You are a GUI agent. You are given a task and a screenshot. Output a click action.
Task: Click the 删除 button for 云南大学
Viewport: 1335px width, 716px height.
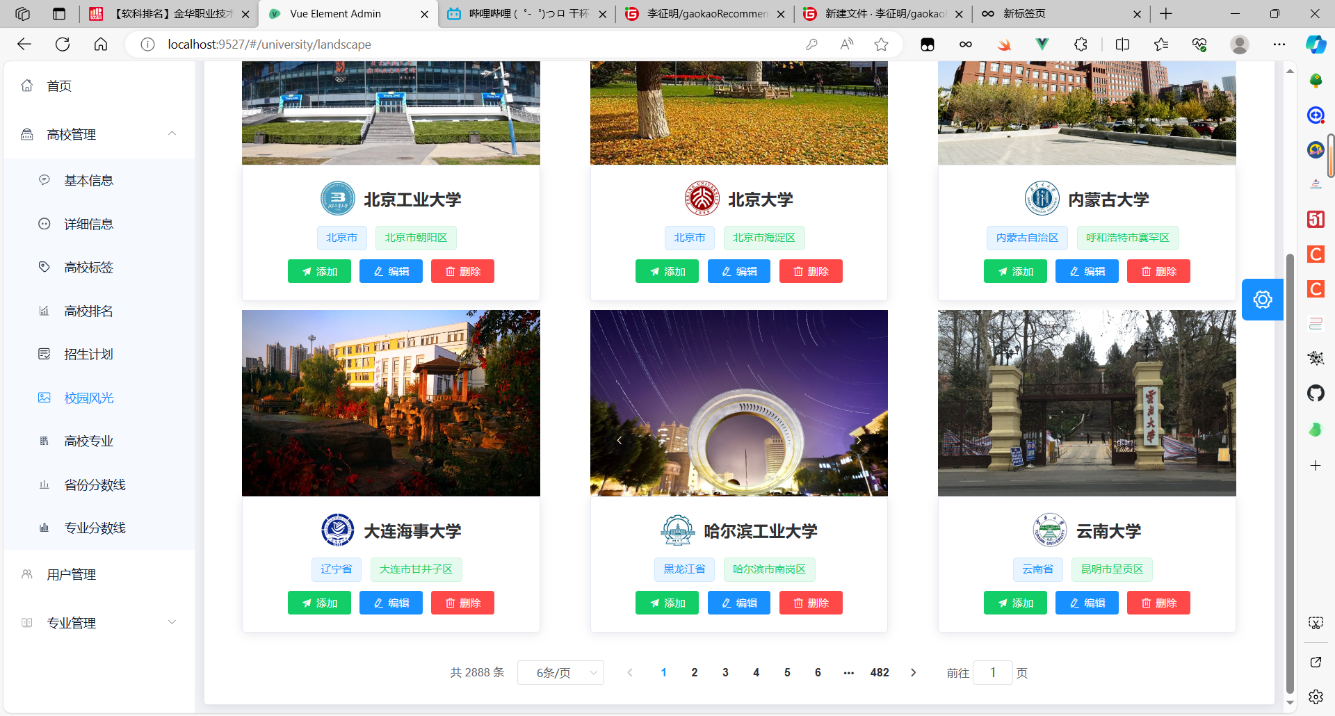click(x=1158, y=603)
